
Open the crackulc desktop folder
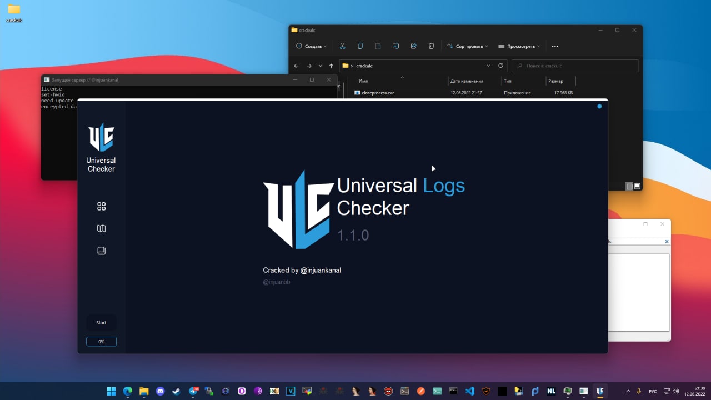click(x=14, y=13)
